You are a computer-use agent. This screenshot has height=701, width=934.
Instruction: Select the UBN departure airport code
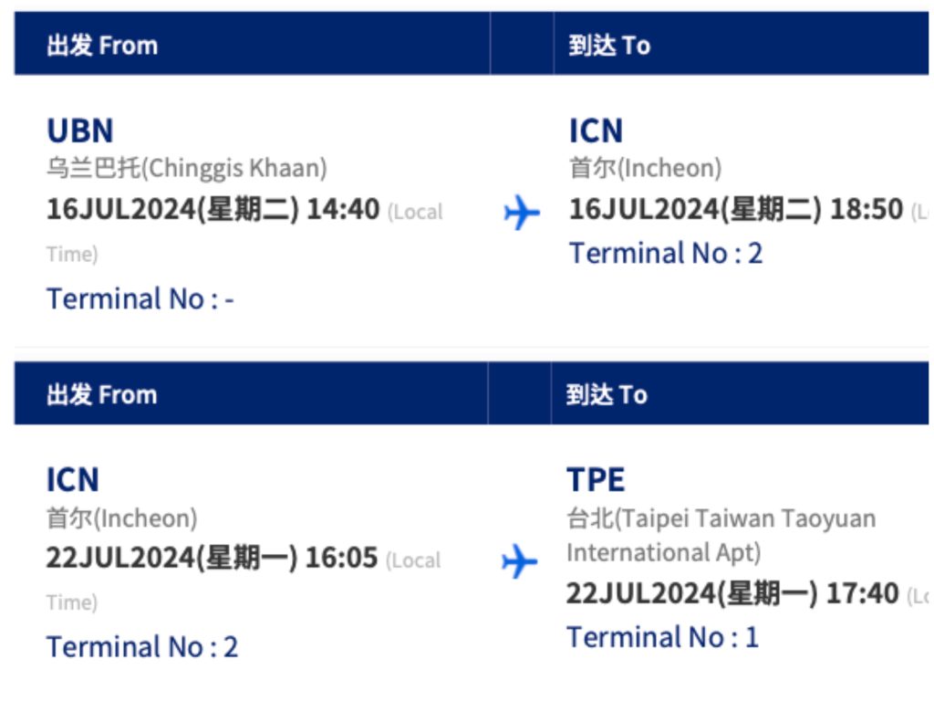(x=80, y=131)
